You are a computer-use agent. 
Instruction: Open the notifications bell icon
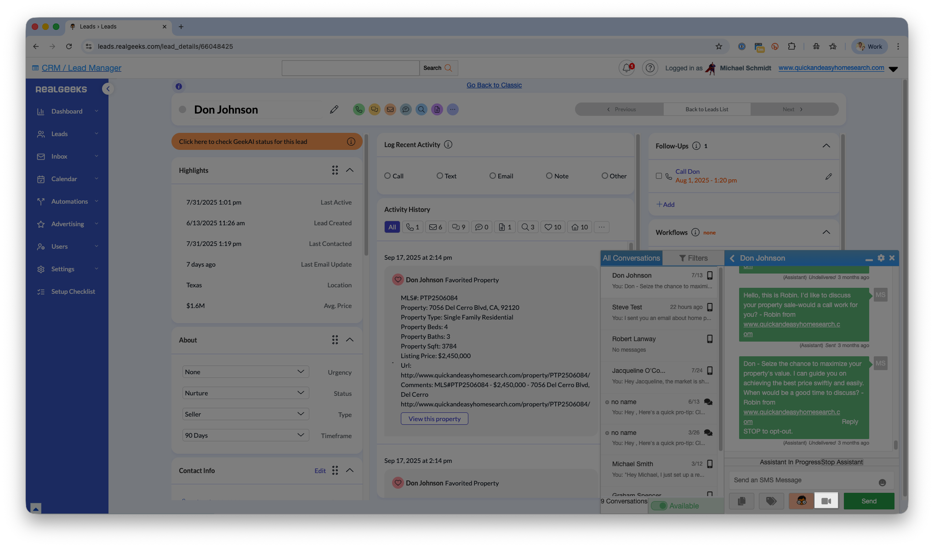pyautogui.click(x=626, y=68)
